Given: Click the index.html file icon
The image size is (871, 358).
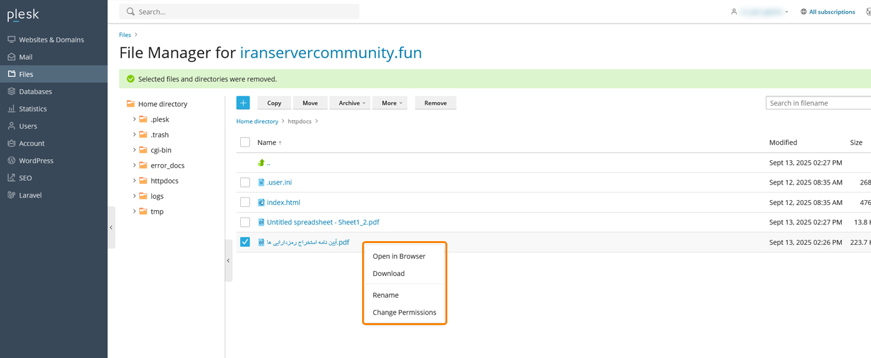Looking at the screenshot, I should click(x=261, y=203).
